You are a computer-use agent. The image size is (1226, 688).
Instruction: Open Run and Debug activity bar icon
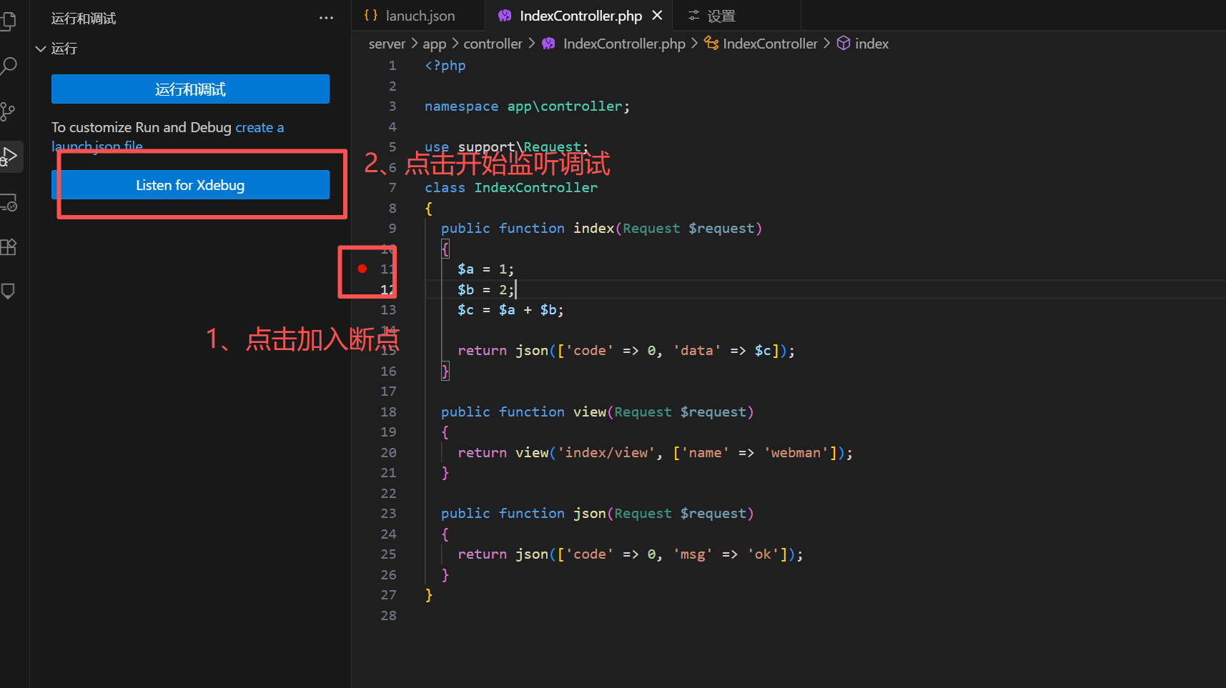pyautogui.click(x=9, y=156)
